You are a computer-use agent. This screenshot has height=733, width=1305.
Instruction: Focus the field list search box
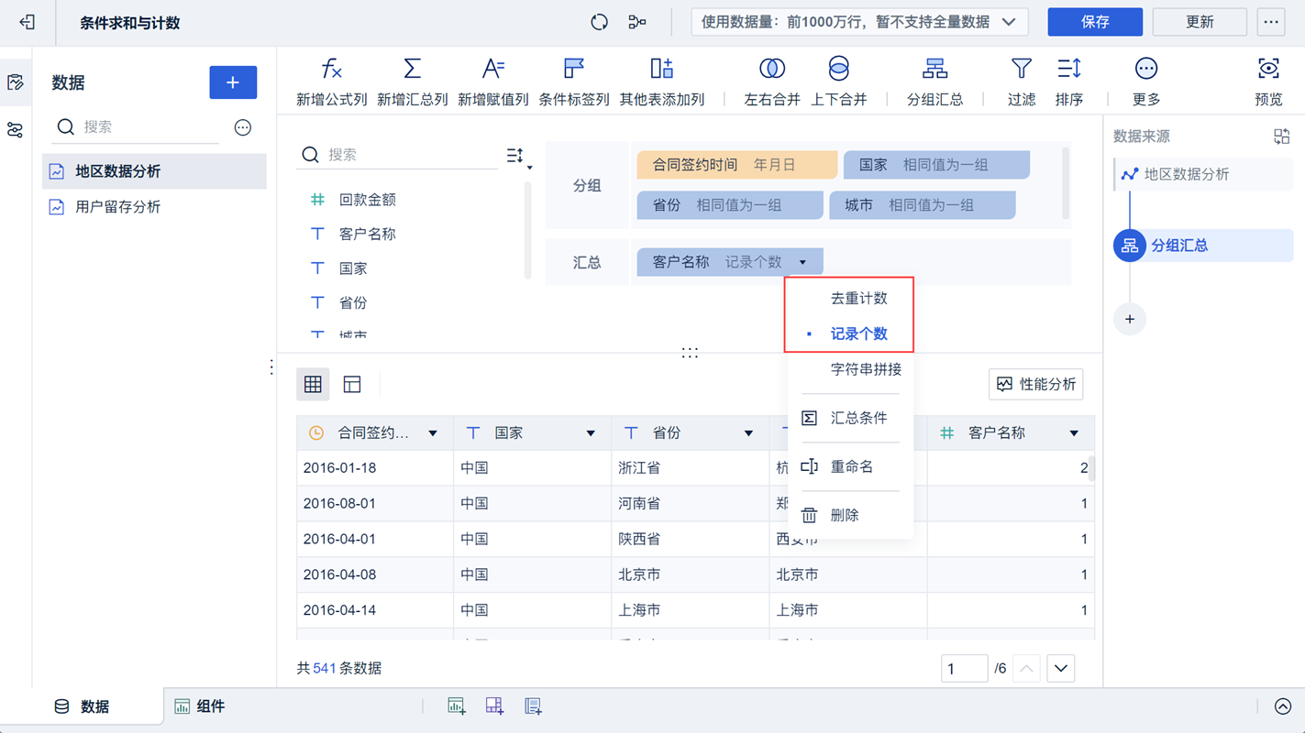point(399,155)
